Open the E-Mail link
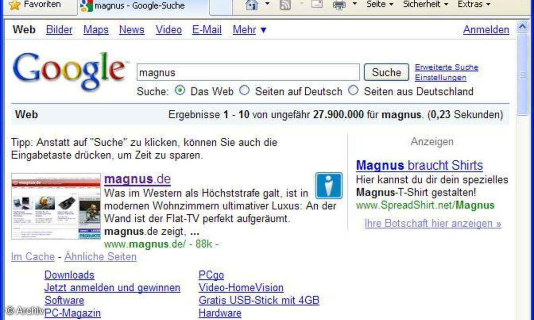The width and height of the screenshot is (534, 320). pyautogui.click(x=207, y=30)
